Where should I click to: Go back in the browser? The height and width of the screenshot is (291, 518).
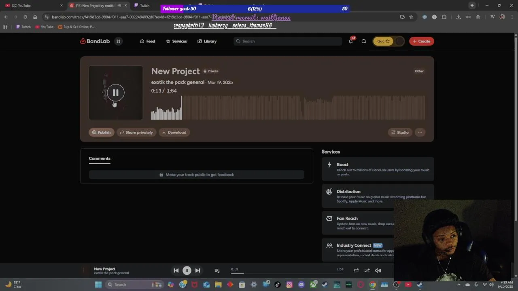pyautogui.click(x=6, y=17)
